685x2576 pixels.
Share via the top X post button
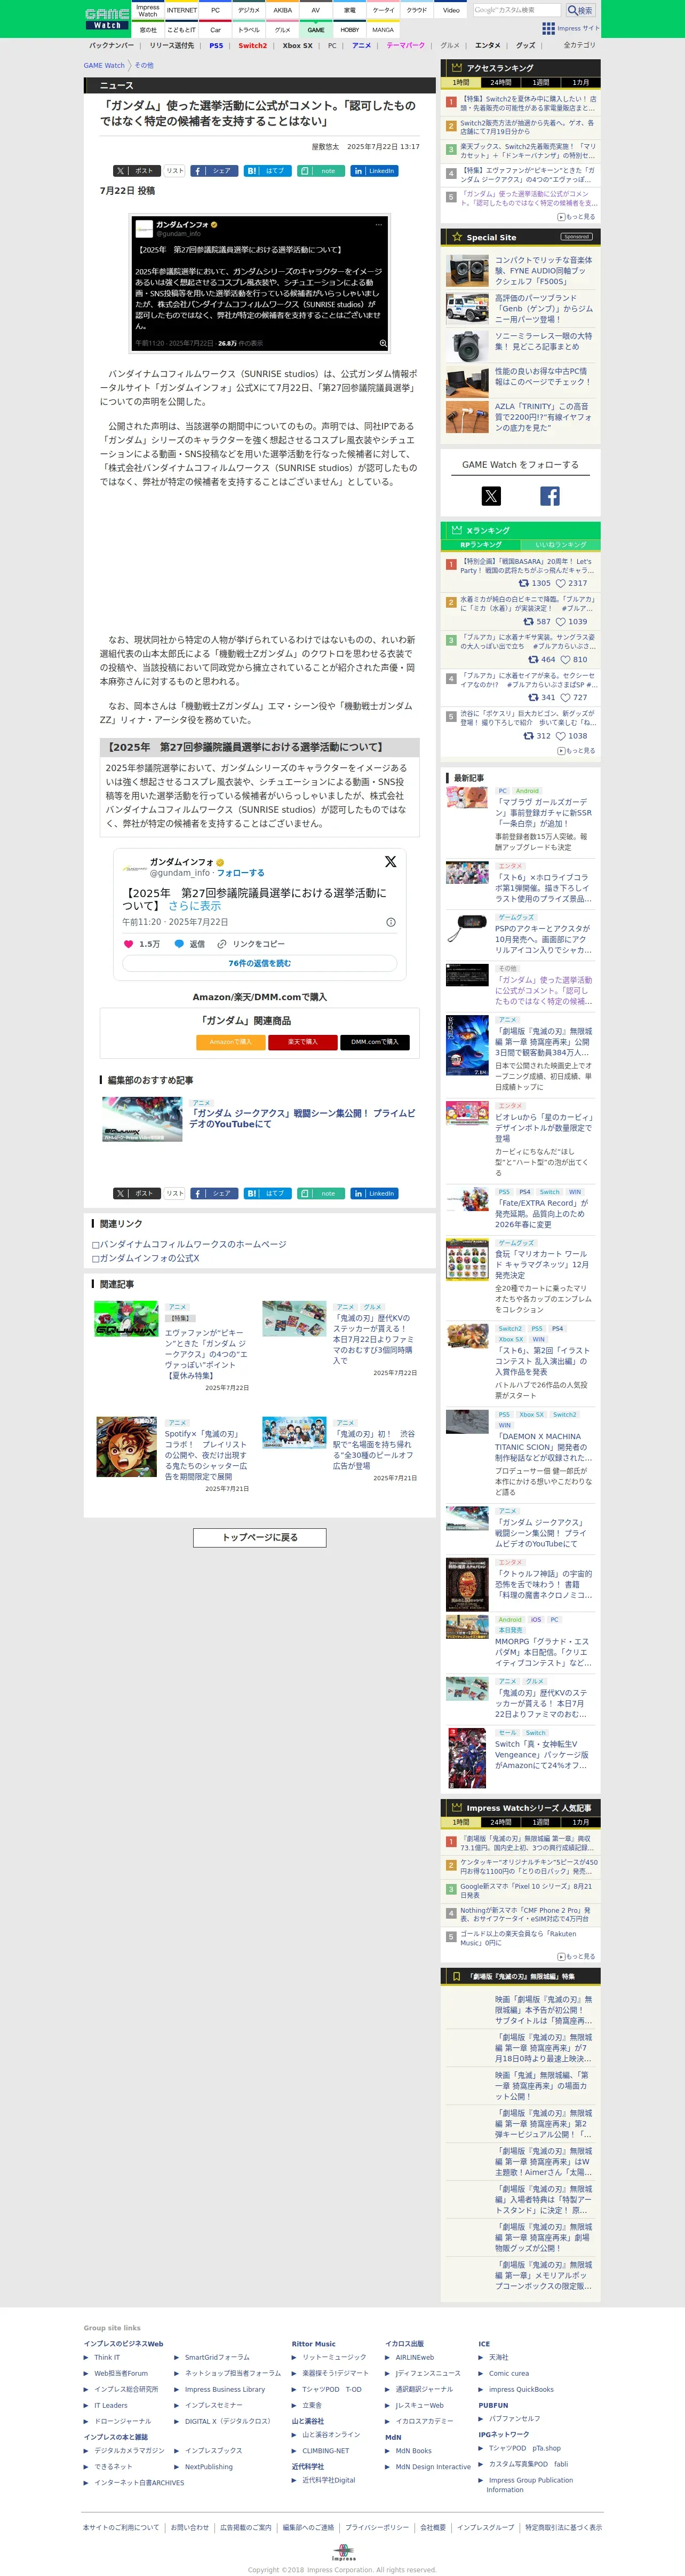[136, 171]
